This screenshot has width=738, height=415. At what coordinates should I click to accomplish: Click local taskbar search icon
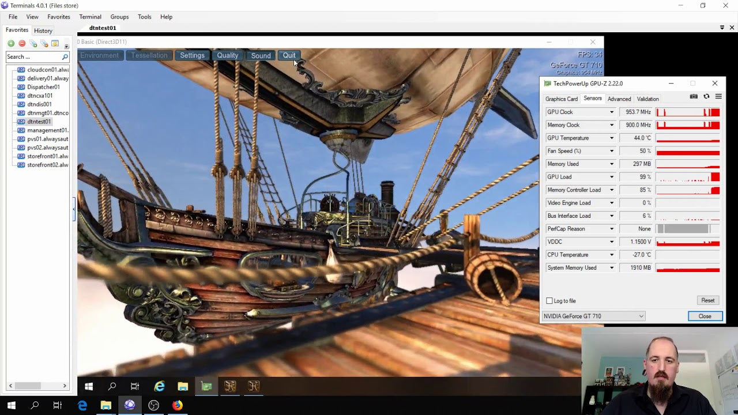pos(35,405)
